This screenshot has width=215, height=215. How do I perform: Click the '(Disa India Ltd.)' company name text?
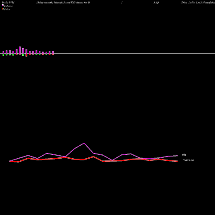(x=191, y=3)
